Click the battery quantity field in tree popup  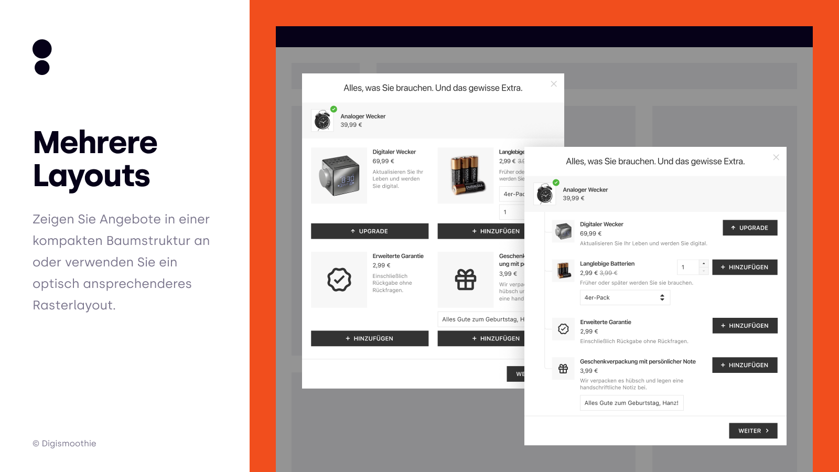[688, 267]
